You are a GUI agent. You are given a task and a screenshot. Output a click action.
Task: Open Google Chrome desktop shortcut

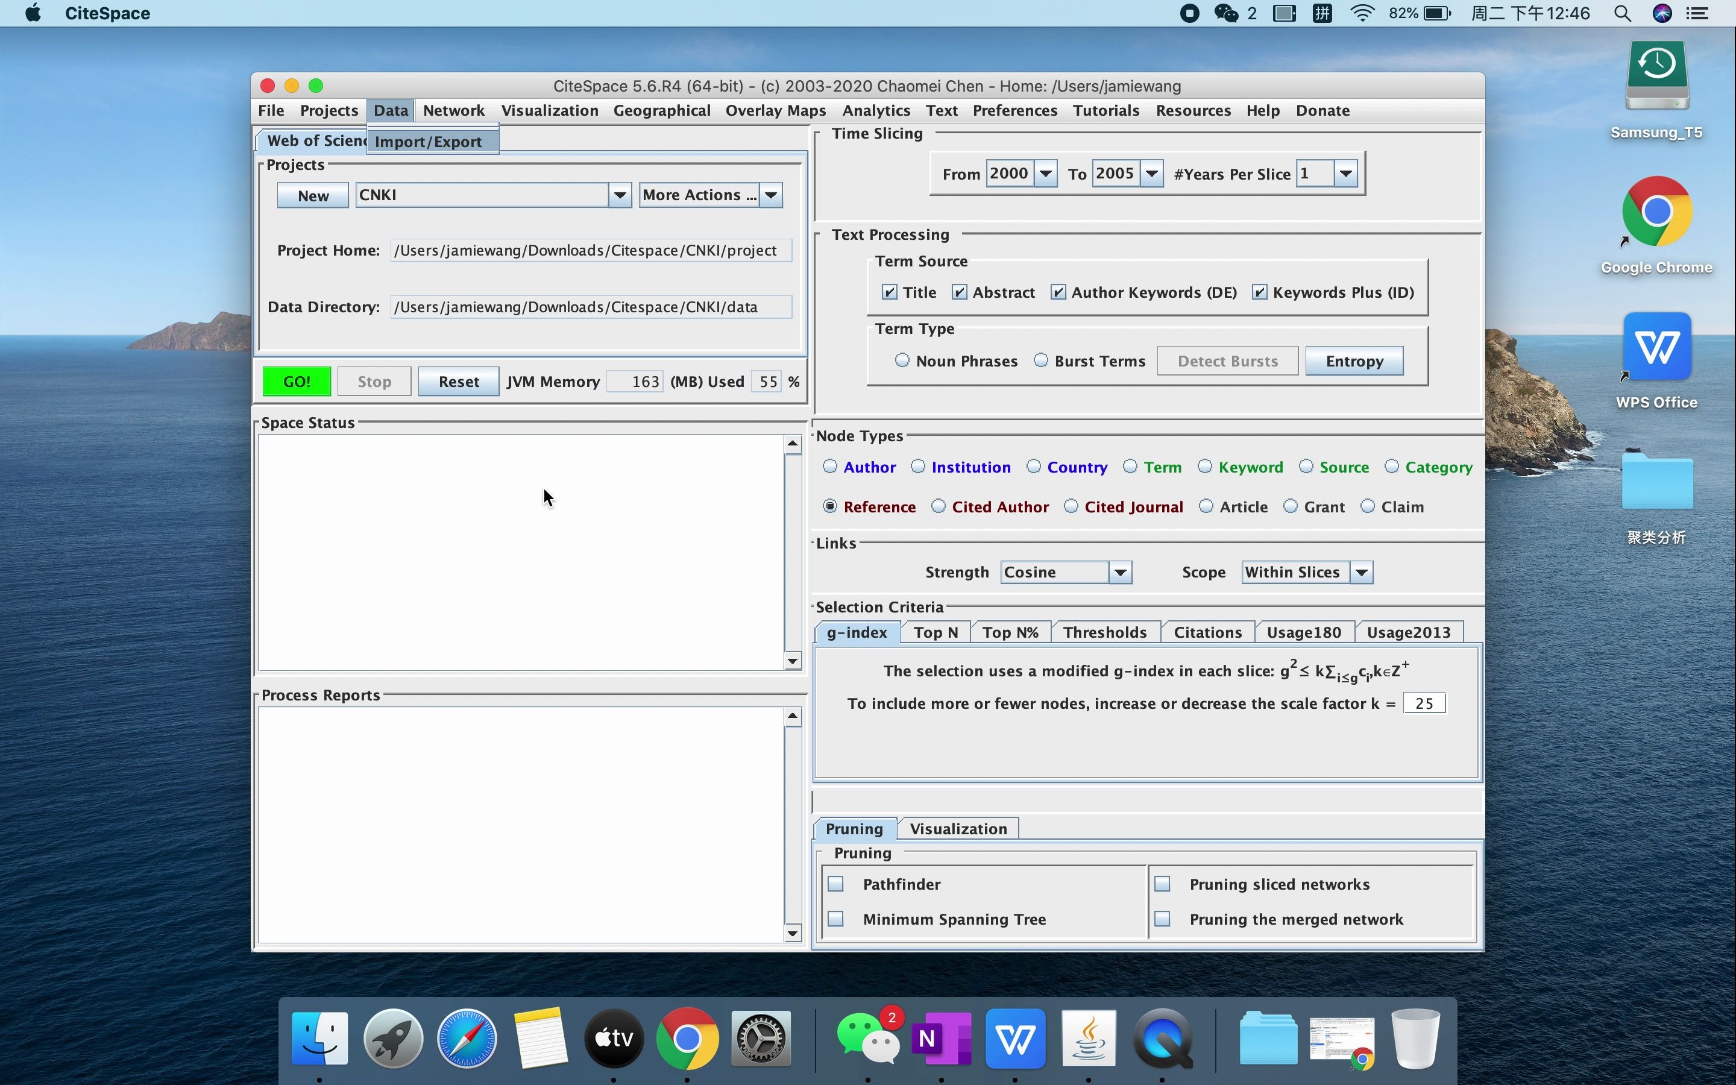click(x=1656, y=211)
